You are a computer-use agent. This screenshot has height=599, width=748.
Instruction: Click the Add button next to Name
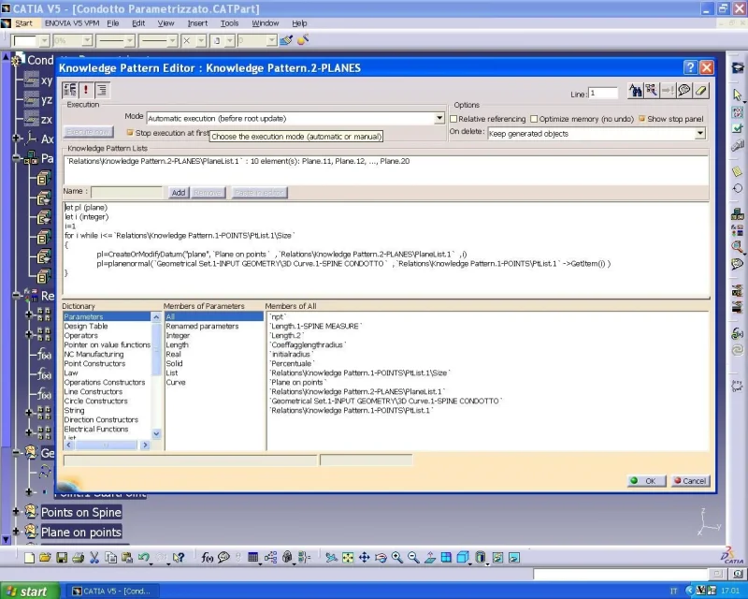pos(179,193)
